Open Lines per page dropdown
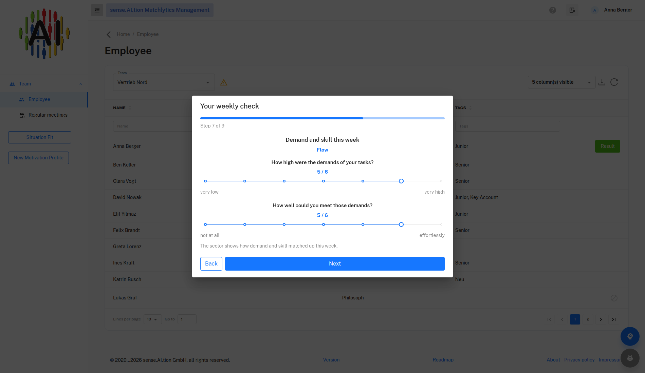Screen dimensions: 645x373 click(152, 319)
